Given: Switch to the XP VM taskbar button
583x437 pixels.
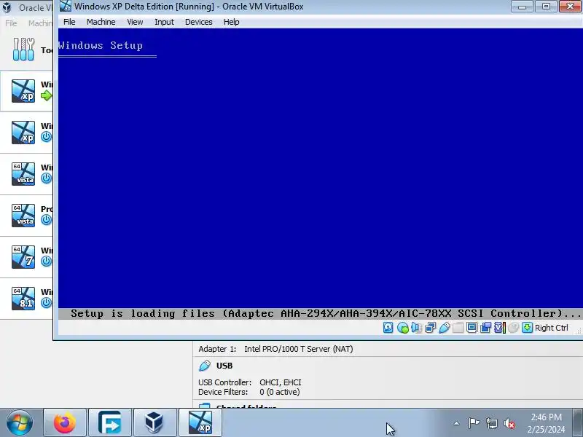Looking at the screenshot, I should tap(200, 423).
